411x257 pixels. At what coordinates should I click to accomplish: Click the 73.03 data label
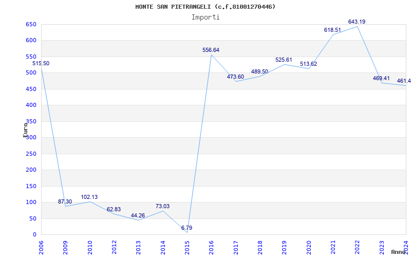tap(162, 206)
